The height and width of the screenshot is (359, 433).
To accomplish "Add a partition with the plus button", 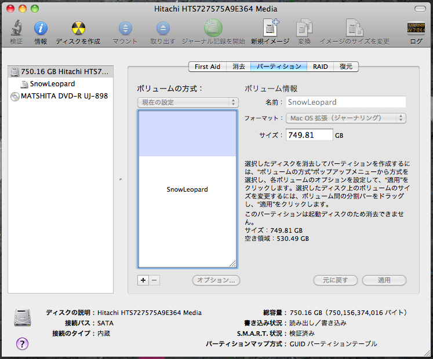I will (143, 280).
